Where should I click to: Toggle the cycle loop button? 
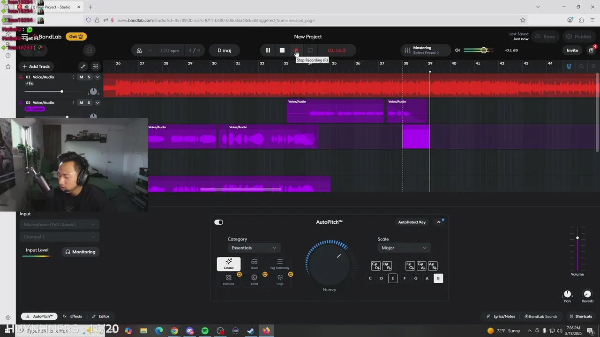(x=310, y=51)
